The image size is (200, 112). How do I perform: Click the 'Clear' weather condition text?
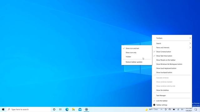click(156, 109)
